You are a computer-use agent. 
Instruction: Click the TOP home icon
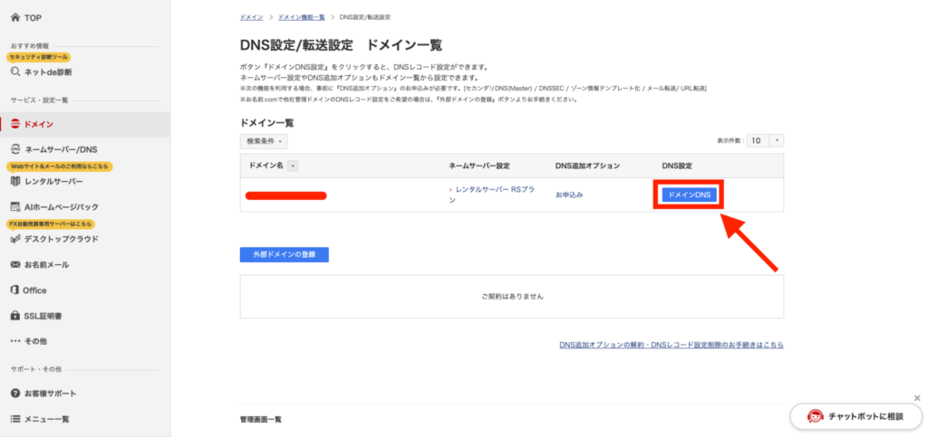tap(15, 18)
